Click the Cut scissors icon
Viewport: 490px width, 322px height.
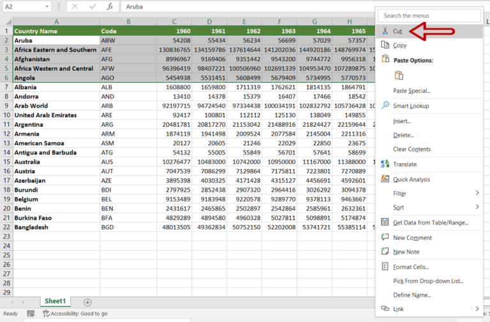click(385, 31)
